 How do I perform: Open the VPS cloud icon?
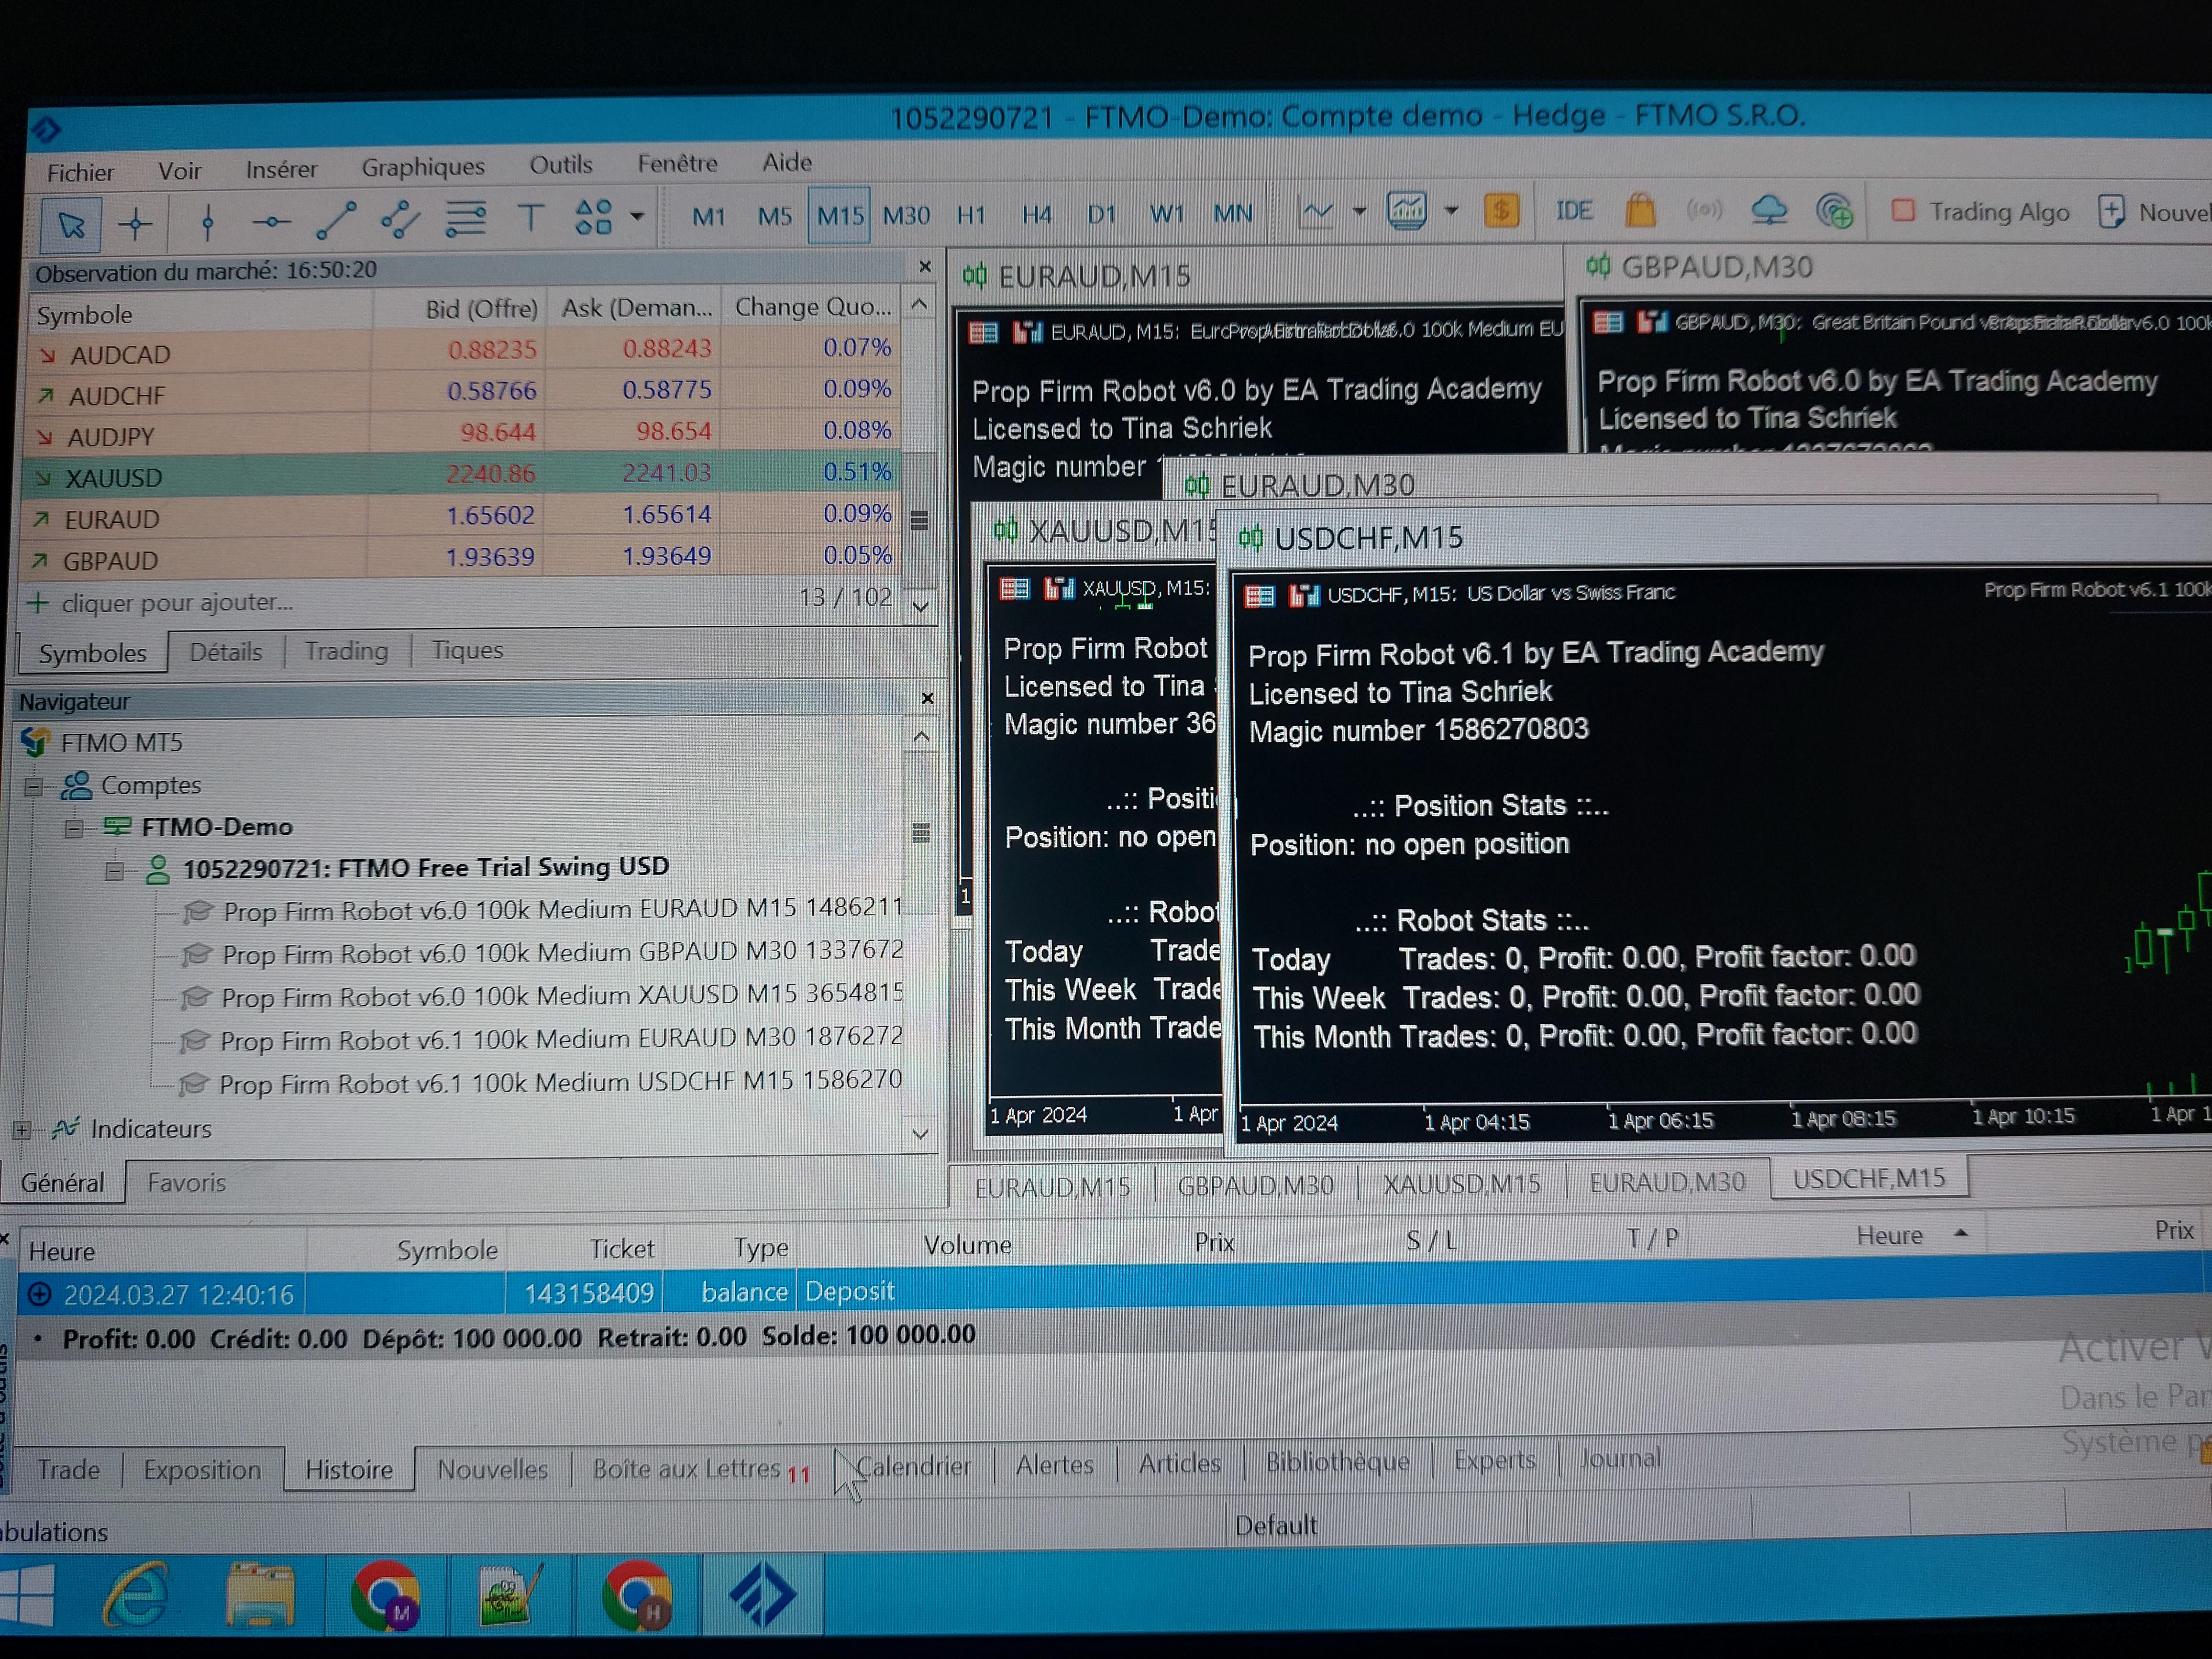[x=1770, y=209]
